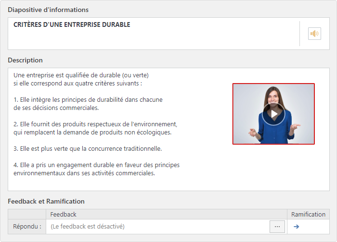The width and height of the screenshot is (337, 242).
Task: Click the line '2. Elle fournit des produits'
Action: (95, 124)
